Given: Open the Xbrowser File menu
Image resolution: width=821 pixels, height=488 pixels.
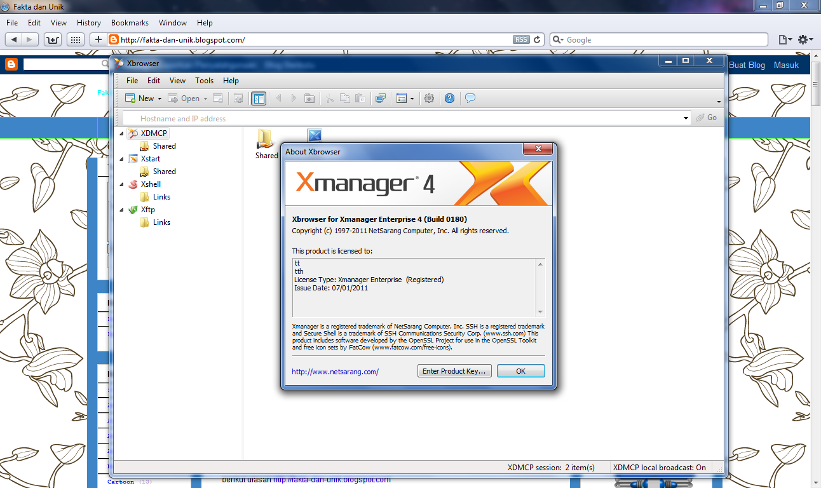Looking at the screenshot, I should click(132, 81).
